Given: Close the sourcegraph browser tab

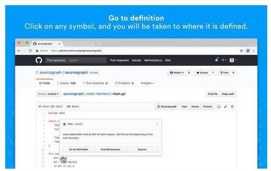Looking at the screenshot, I should pos(60,44).
